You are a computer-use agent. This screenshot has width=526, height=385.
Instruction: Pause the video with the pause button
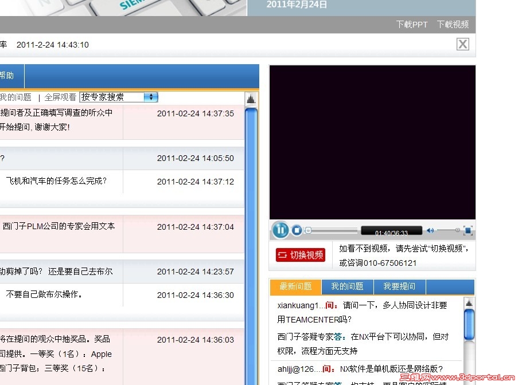pyautogui.click(x=280, y=230)
